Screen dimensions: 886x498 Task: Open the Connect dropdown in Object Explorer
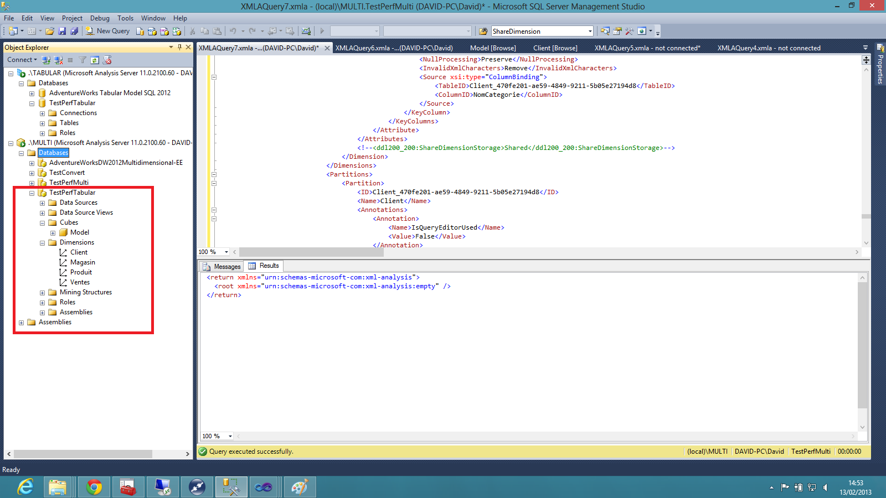click(22, 60)
